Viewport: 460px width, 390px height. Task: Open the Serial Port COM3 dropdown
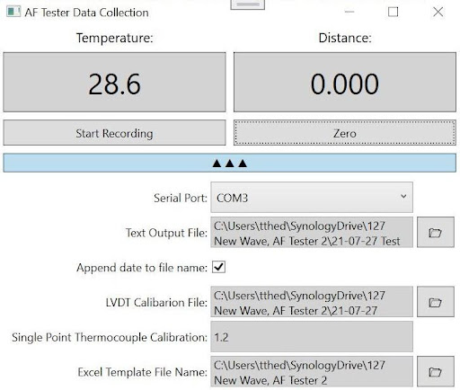[312, 198]
